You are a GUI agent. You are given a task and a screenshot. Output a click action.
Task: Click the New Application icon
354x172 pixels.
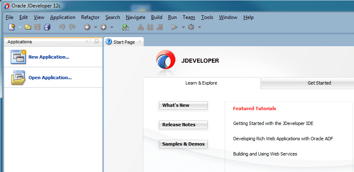click(x=19, y=57)
